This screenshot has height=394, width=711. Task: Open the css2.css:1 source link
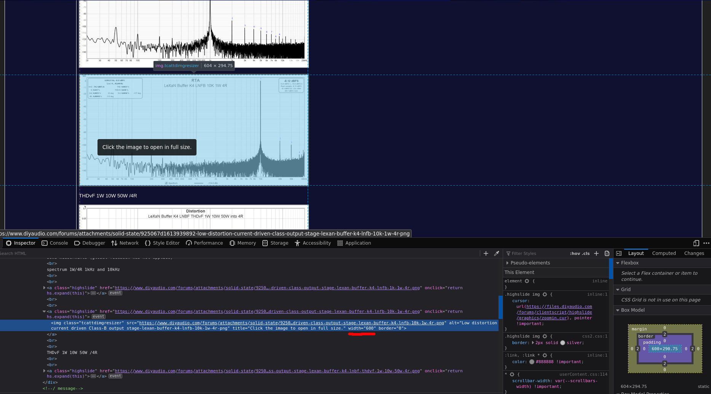click(595, 336)
